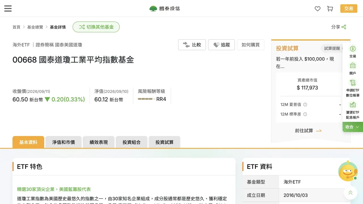Click the closing price 60.50
Image resolution: width=363 pixels, height=204 pixels.
pyautogui.click(x=20, y=99)
